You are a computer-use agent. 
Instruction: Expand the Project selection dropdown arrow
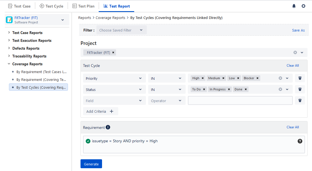point(302,52)
